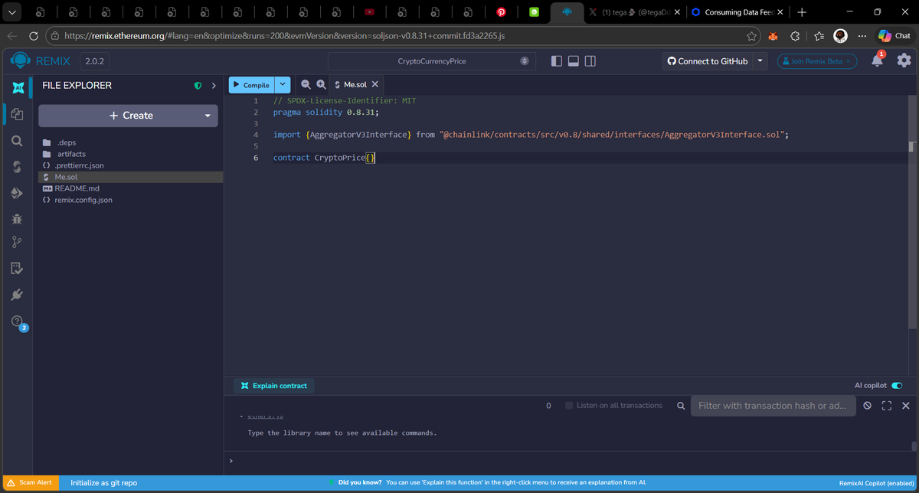This screenshot has width=919, height=493.
Task: Click the browser address bar URL
Action: click(284, 36)
